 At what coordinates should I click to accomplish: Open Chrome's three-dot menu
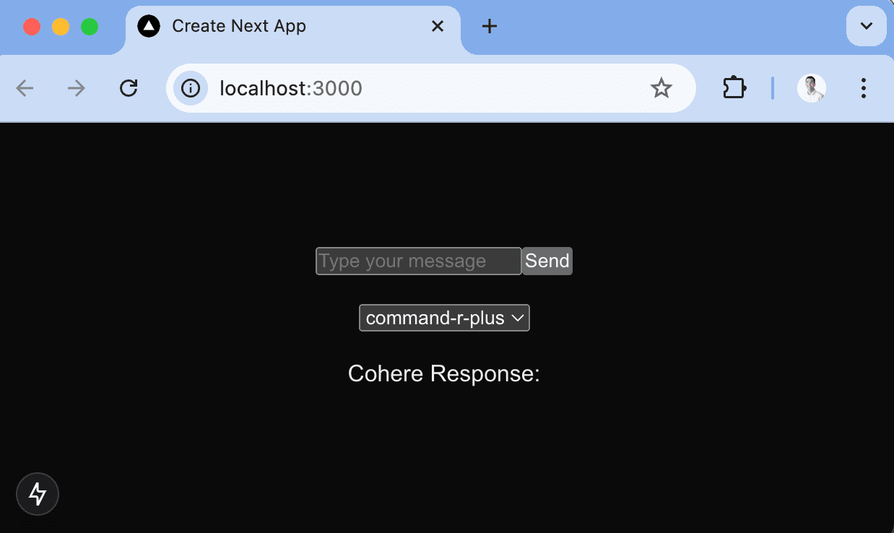[x=864, y=88]
